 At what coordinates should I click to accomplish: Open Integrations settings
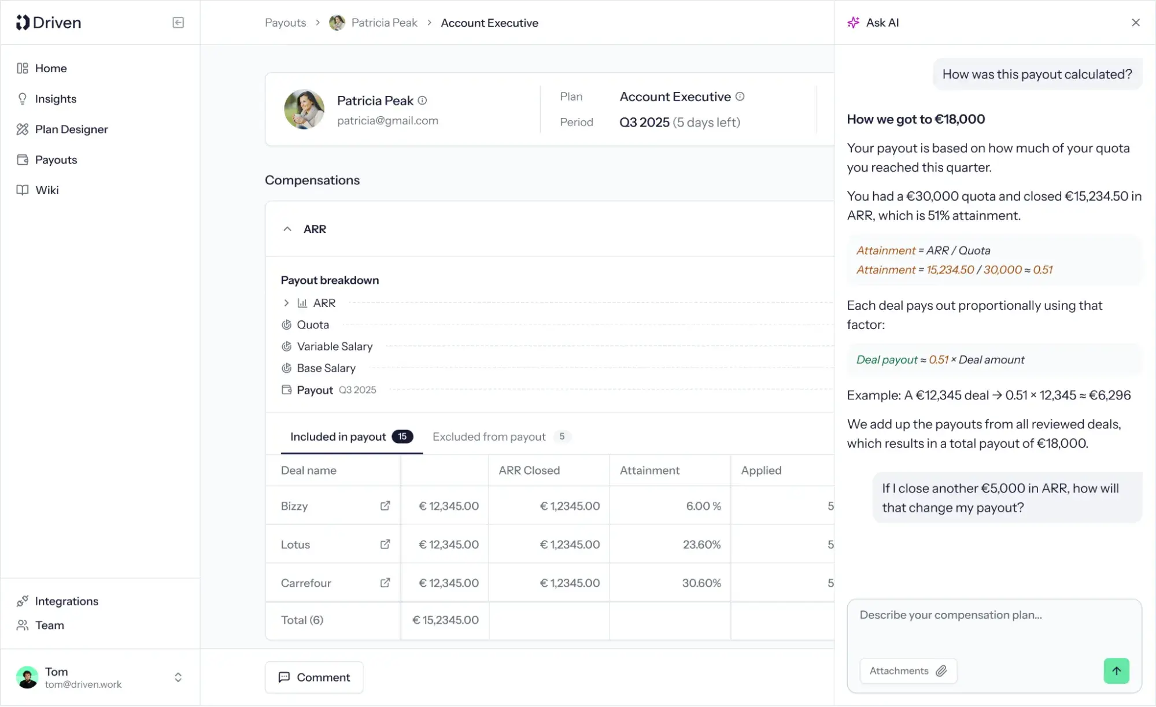[67, 601]
